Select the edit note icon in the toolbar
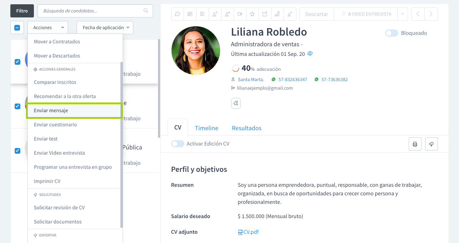 pos(265,14)
